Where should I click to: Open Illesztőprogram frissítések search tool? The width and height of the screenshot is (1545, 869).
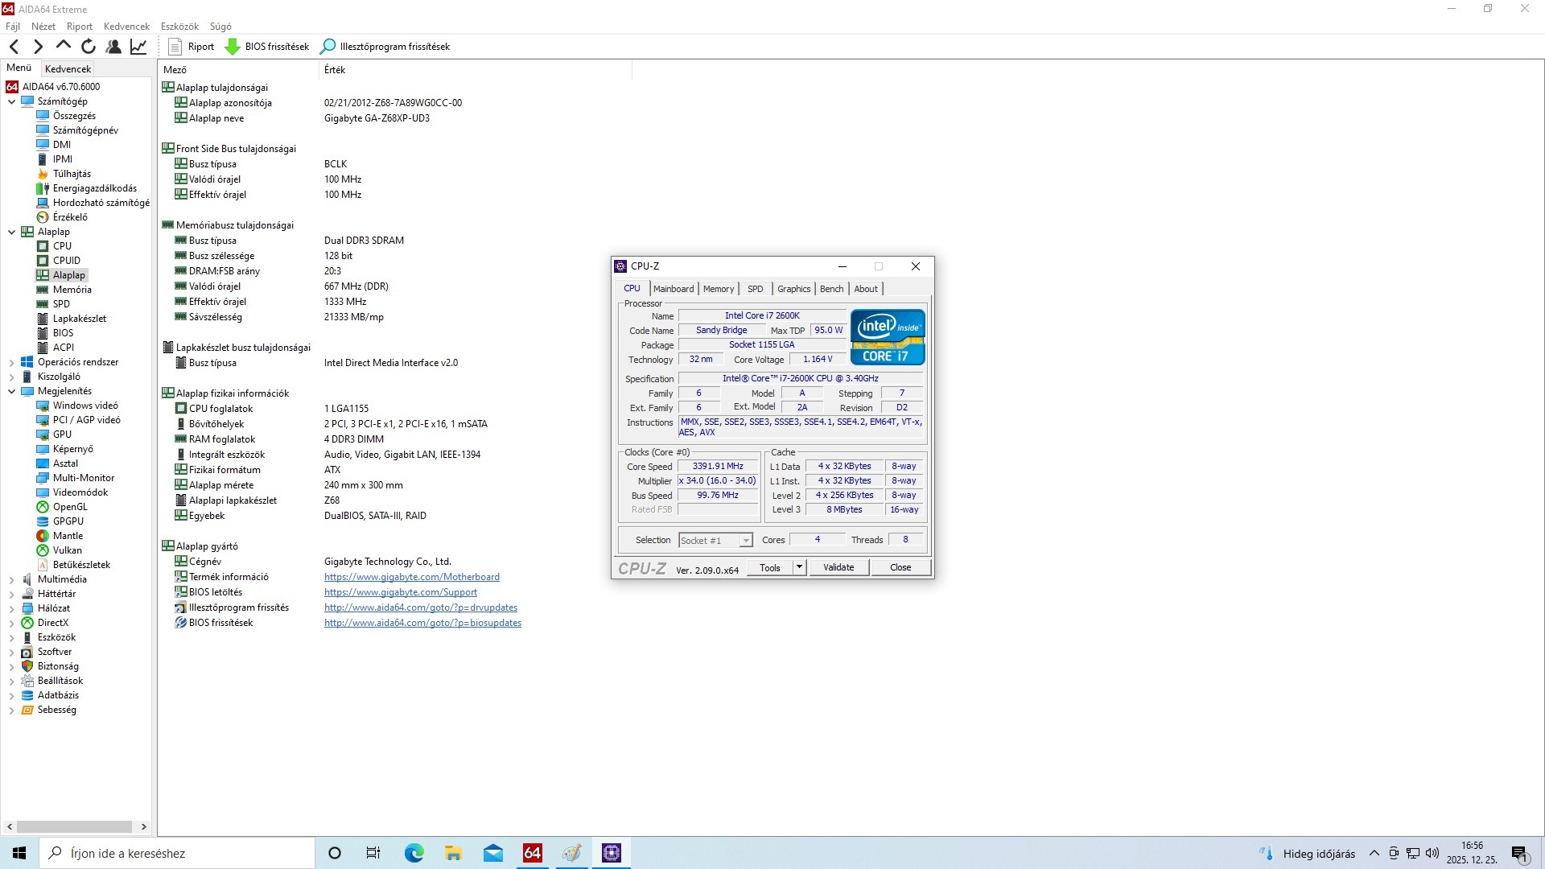click(x=385, y=47)
